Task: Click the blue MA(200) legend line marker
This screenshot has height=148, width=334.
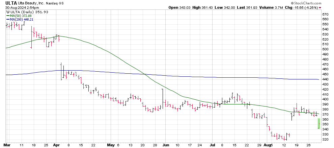Action: coord(7,20)
